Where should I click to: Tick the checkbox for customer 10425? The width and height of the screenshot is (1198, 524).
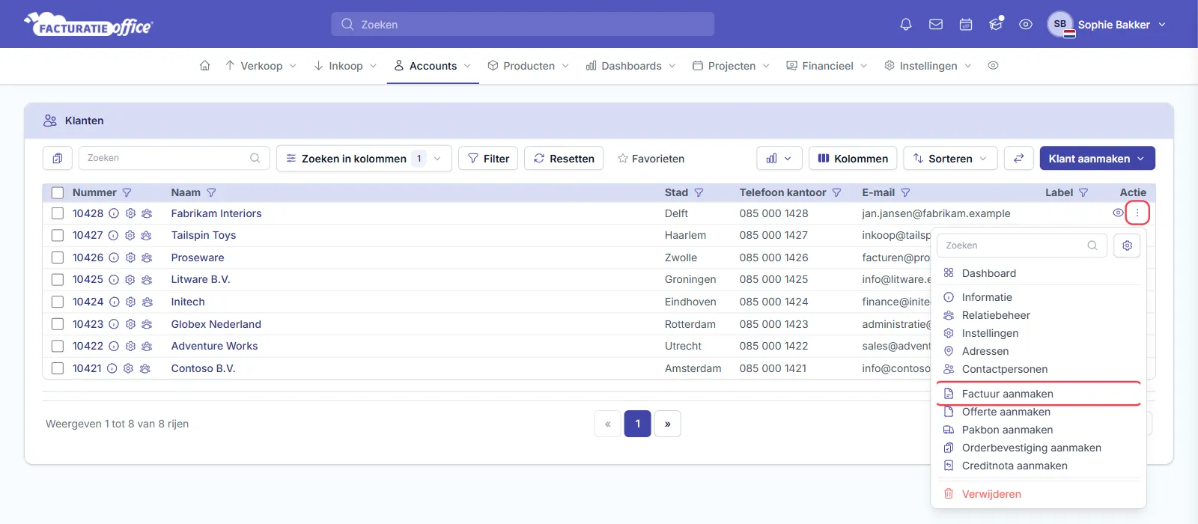(x=58, y=279)
